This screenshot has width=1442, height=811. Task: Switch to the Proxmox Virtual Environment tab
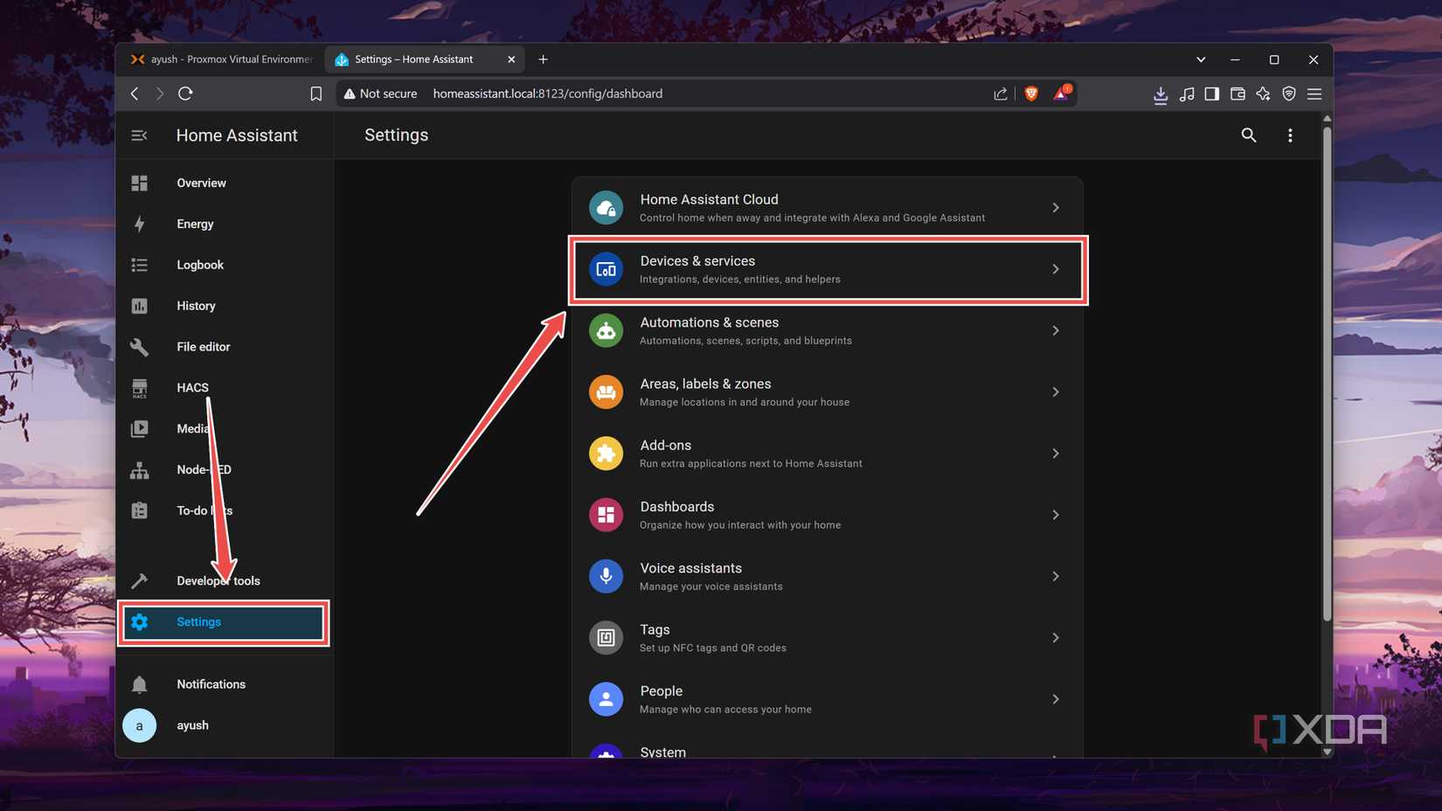[x=222, y=59]
